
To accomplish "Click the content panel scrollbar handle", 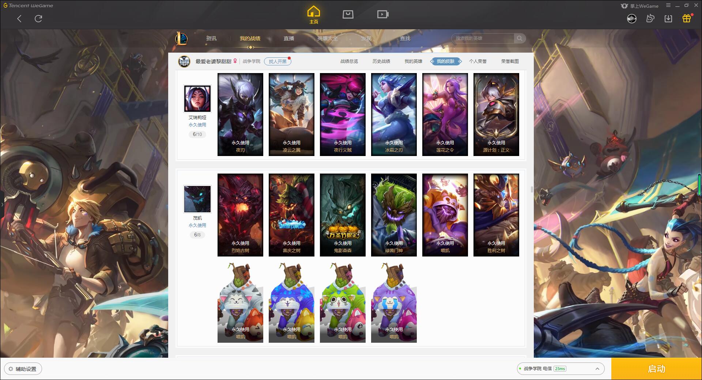I will coord(532,189).
